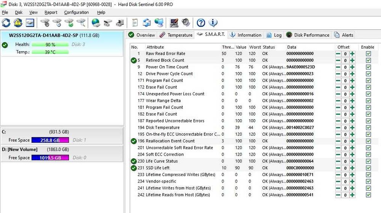Click the yellow warning triangle toolbar icon
This screenshot has height=213, width=381.
click(18, 23)
